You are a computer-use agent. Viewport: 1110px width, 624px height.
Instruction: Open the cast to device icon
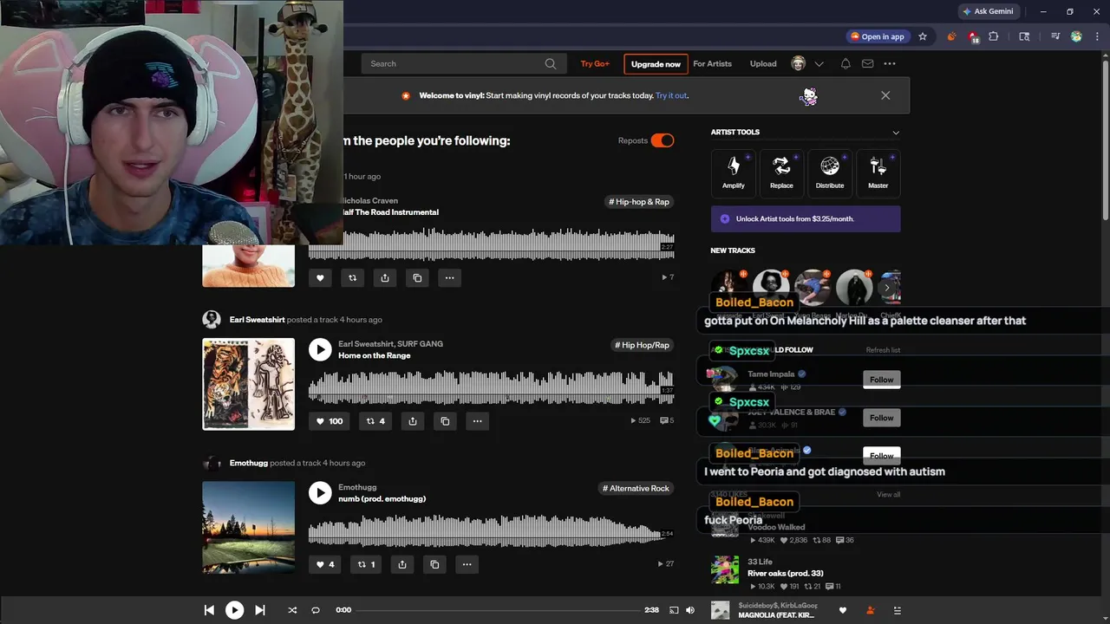[674, 610]
